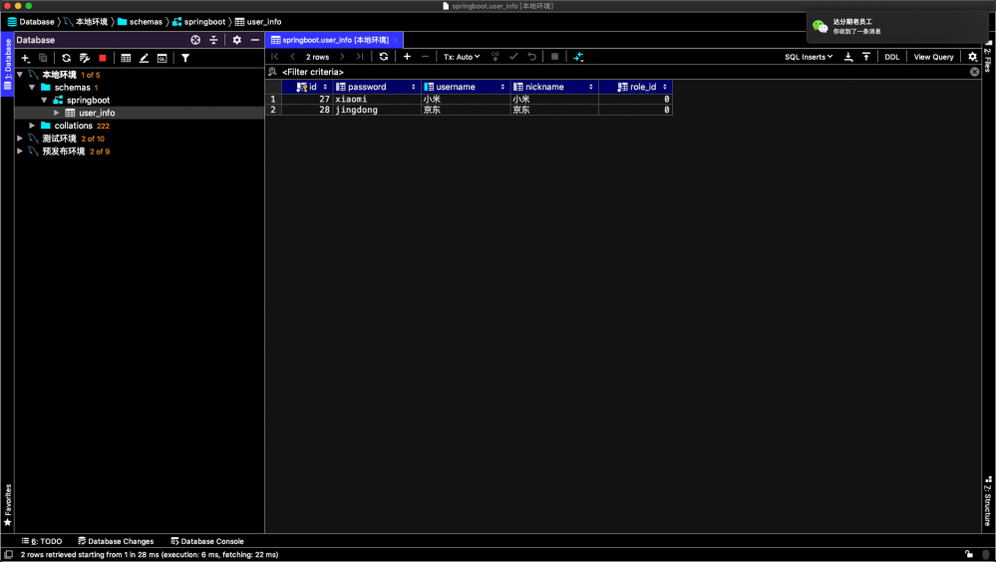Image resolution: width=996 pixels, height=562 pixels.
Task: Open the 7: Structure side tab
Action: click(x=988, y=501)
